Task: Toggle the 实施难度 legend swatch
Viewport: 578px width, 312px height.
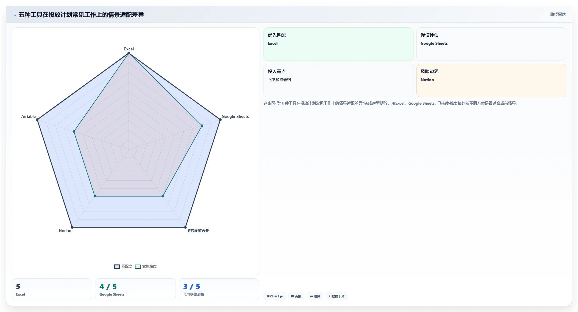Action: point(138,266)
